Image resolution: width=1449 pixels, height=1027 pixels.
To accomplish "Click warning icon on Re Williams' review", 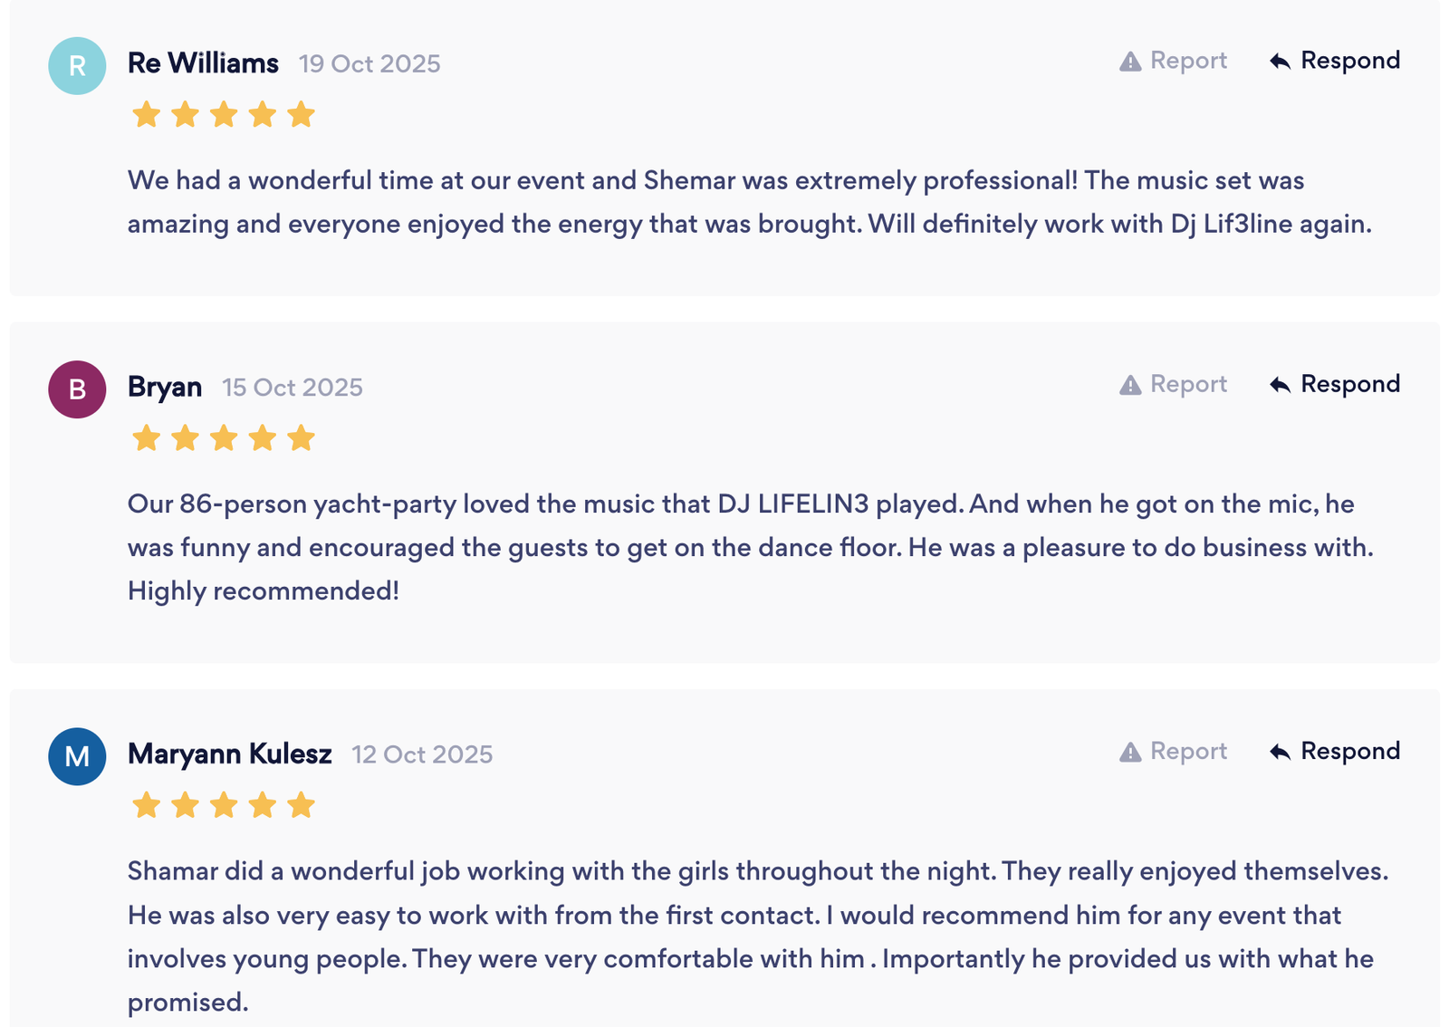I will [x=1130, y=62].
